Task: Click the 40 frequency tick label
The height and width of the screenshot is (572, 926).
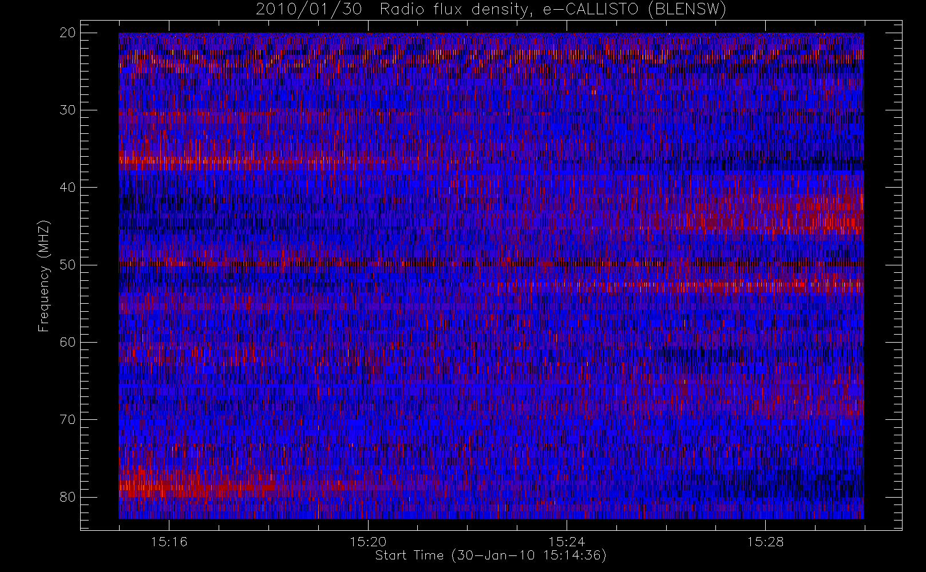Action: point(68,187)
